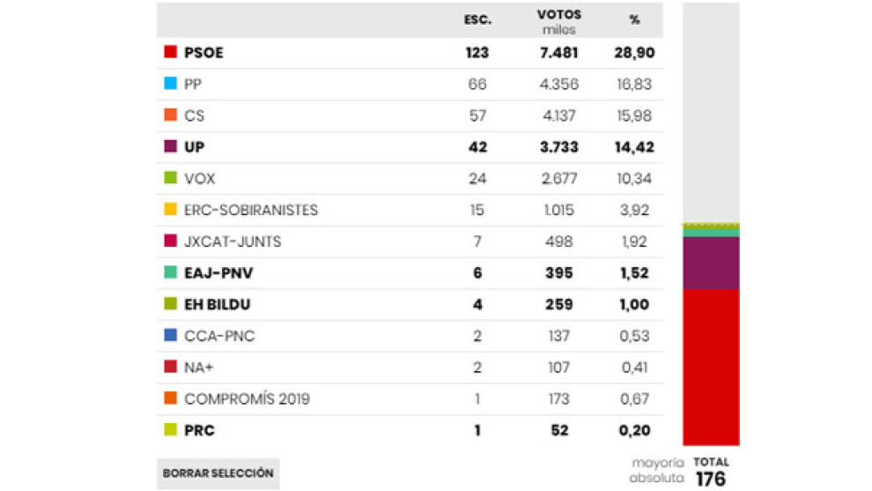872x491 pixels.
Task: Sort by ESC. column header
Action: point(477,19)
